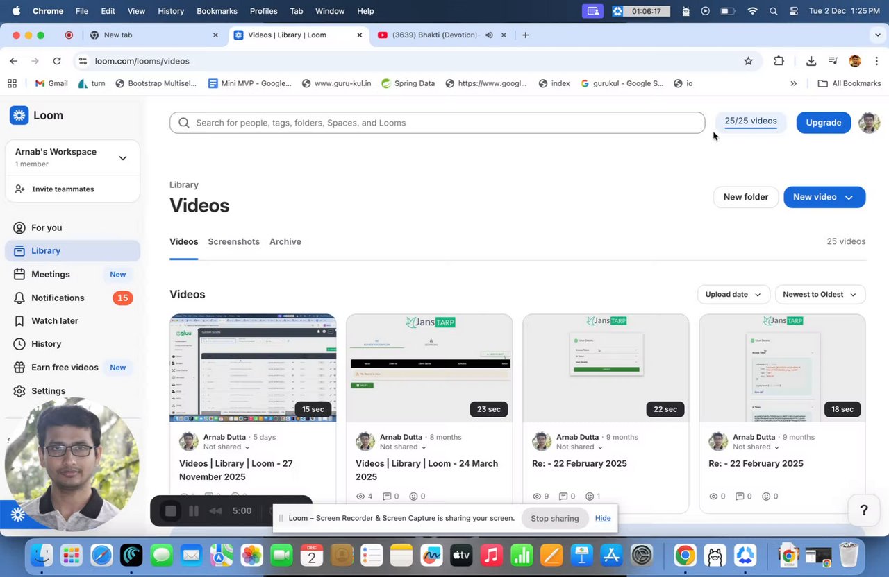Screen dimensions: 889x577
Task: Open Chrome tab search dropdown arrow
Action: coord(878,35)
